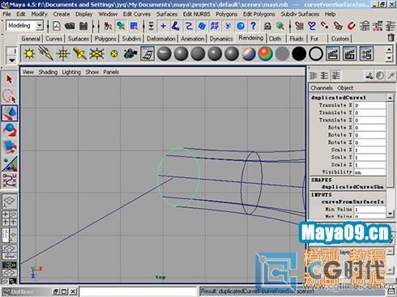Open the viewport Panels menu

tap(111, 72)
